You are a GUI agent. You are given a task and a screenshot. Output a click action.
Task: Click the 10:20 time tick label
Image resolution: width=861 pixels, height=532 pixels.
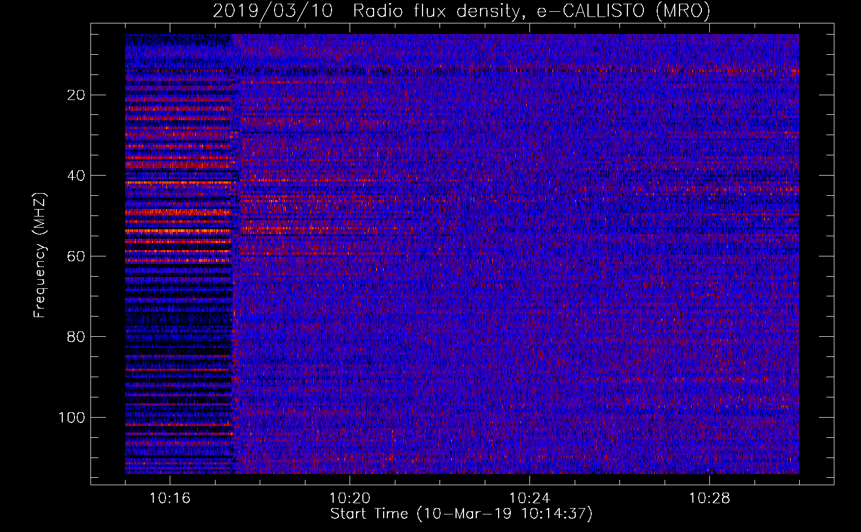(350, 498)
